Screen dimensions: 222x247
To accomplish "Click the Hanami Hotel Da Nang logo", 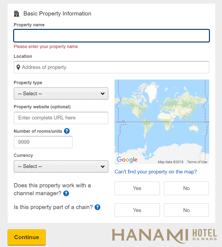I will coord(164,235).
